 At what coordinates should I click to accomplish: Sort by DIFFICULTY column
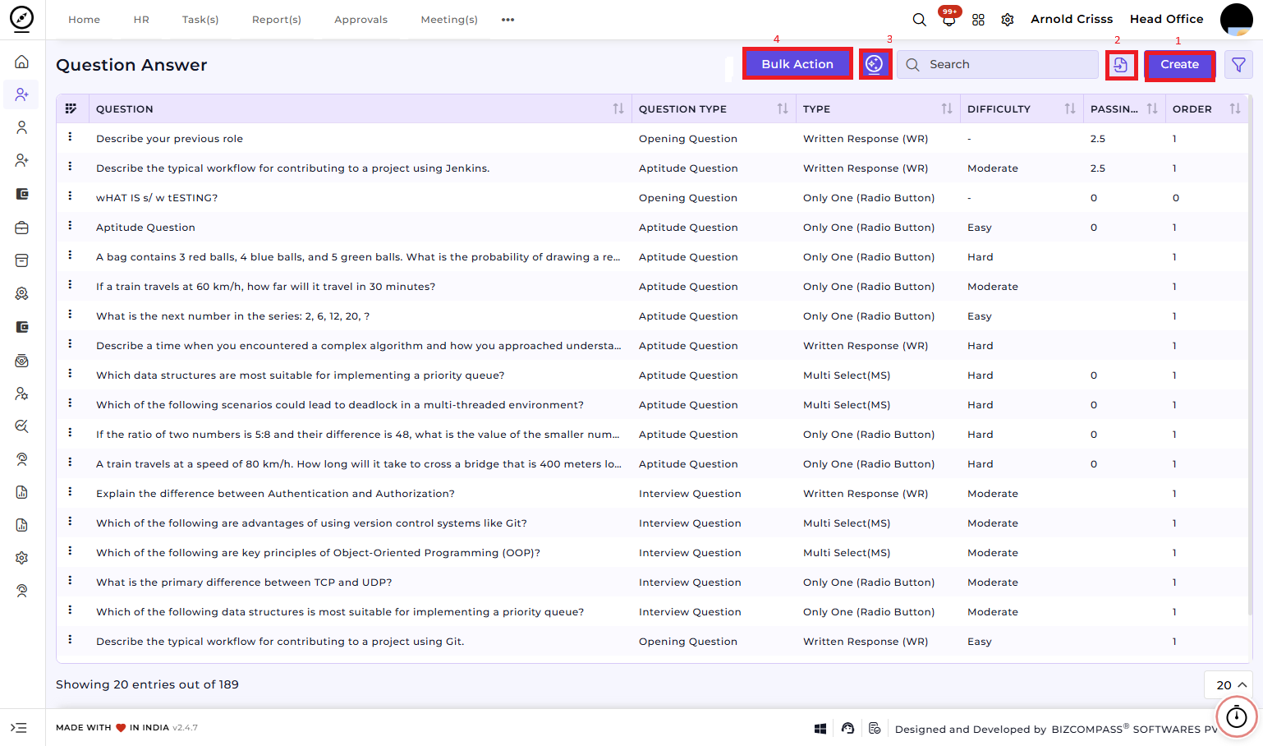pos(1069,108)
